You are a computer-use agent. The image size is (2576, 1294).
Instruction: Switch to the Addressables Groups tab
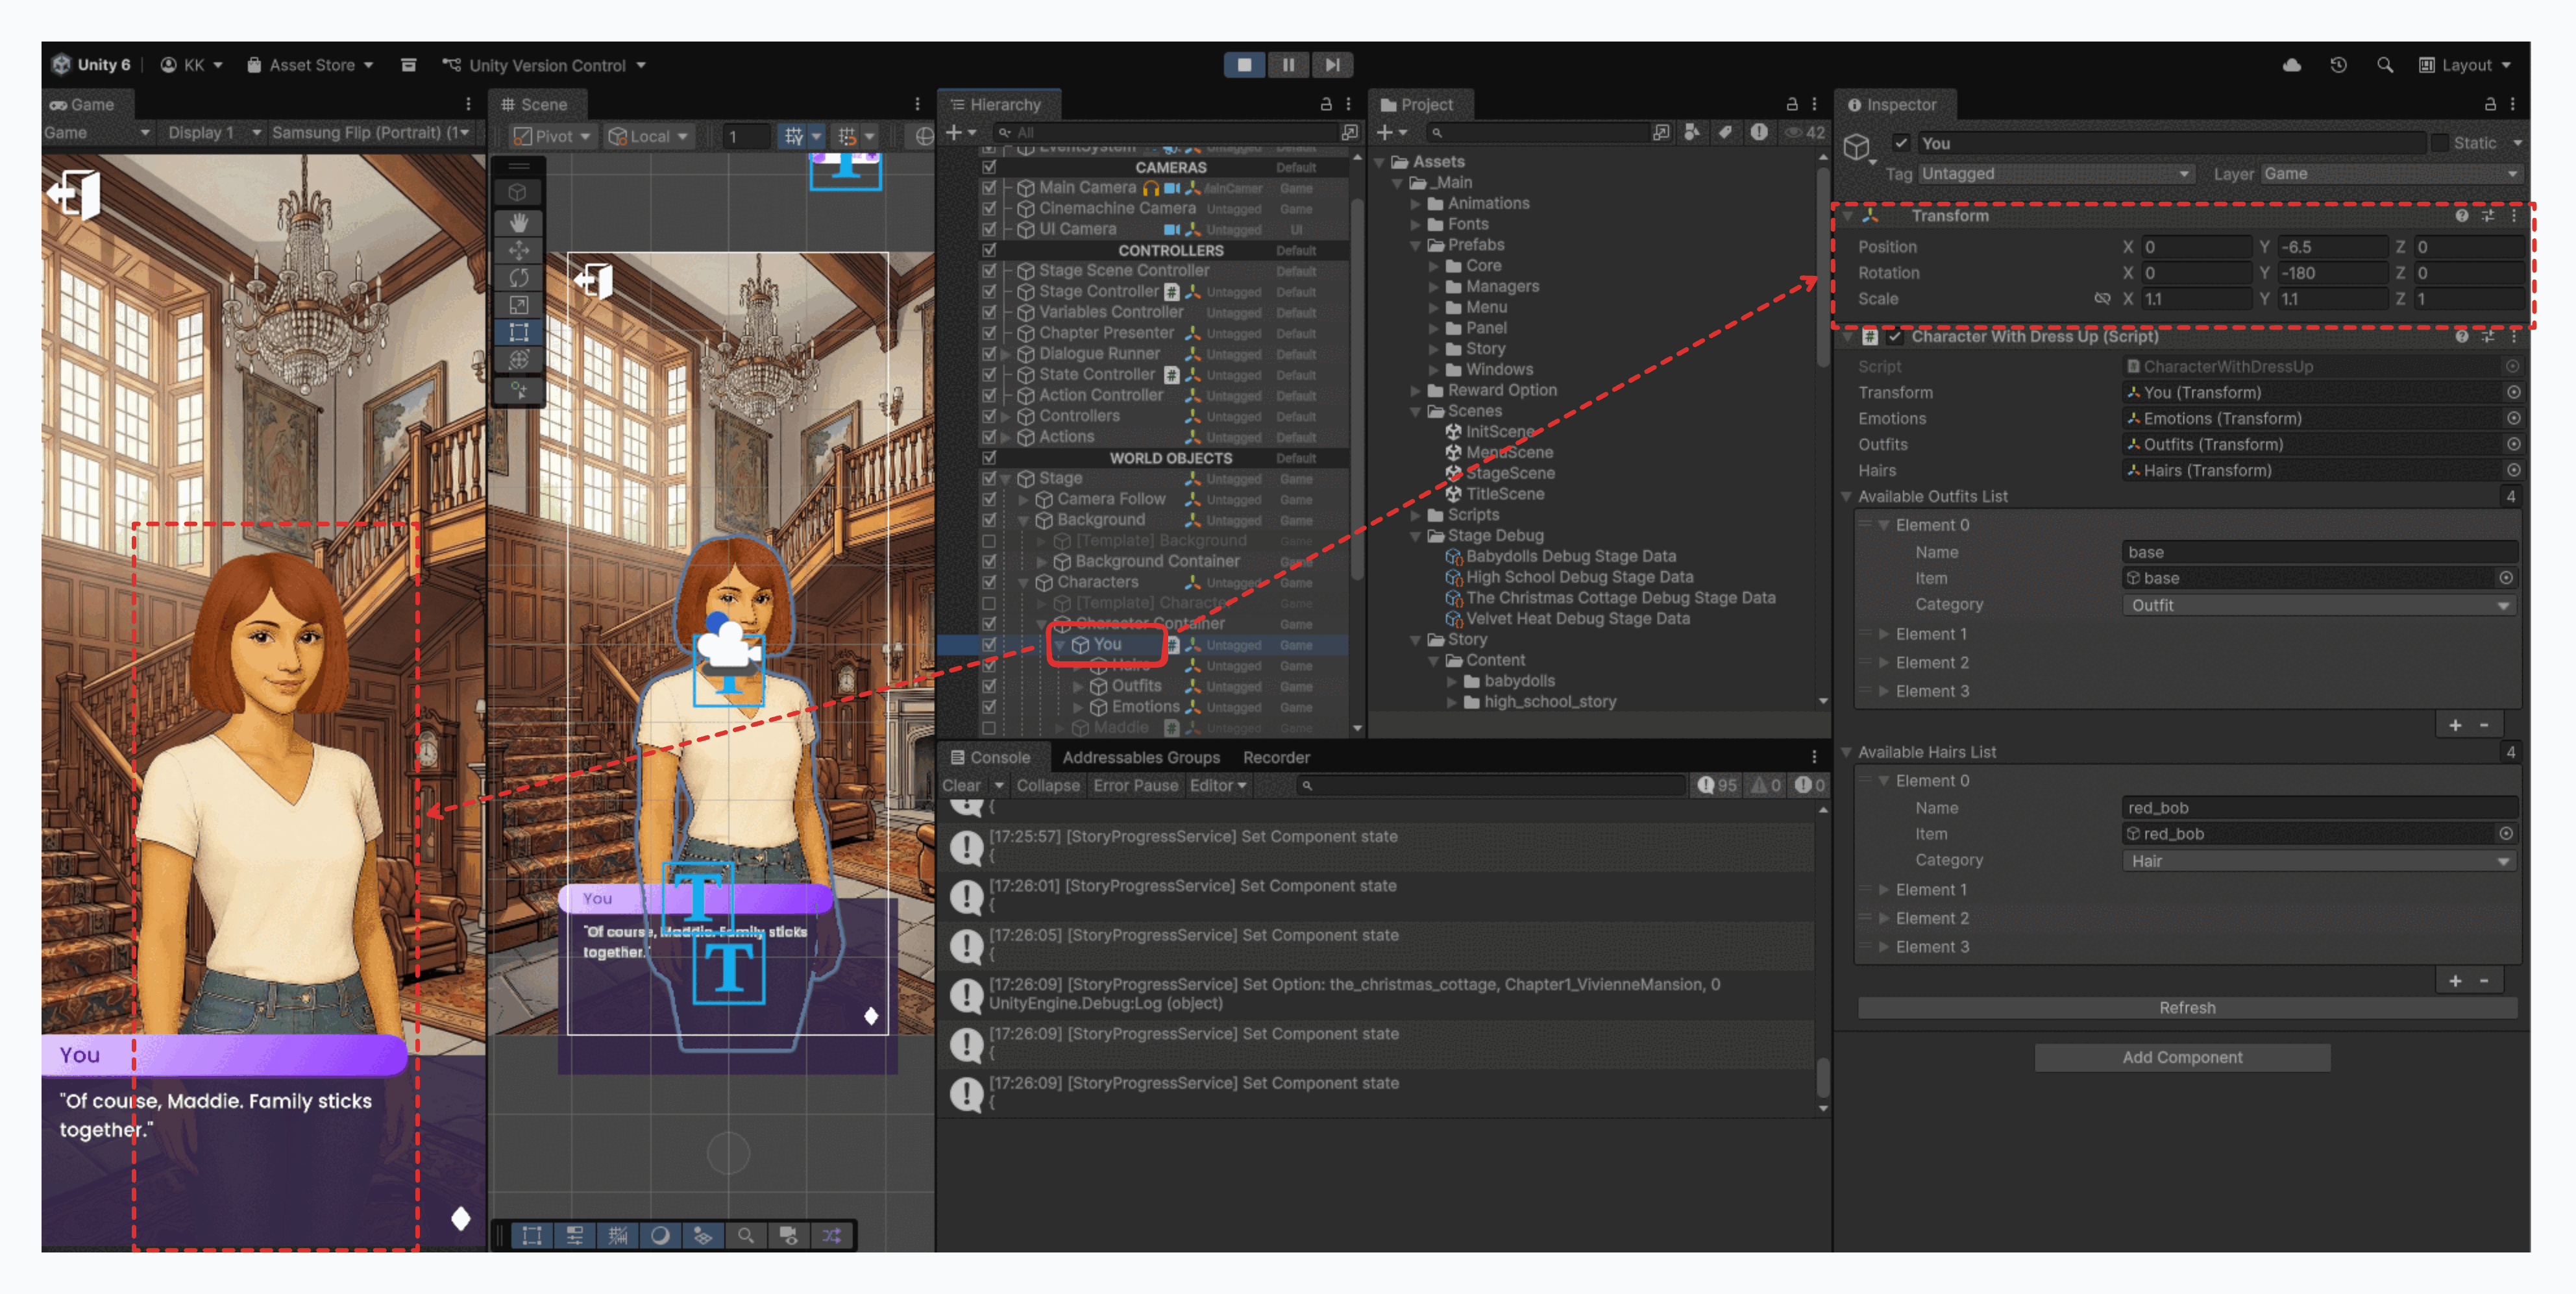[x=1140, y=757]
